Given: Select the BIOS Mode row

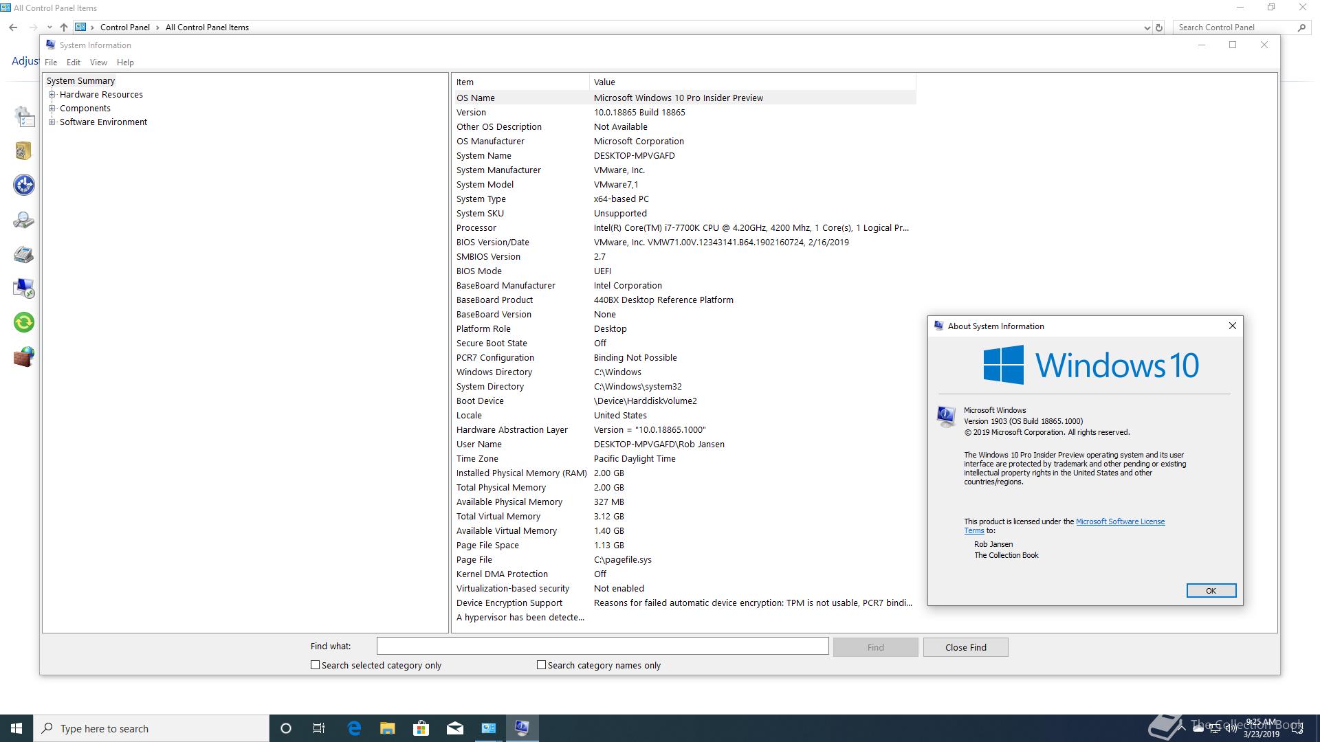Looking at the screenshot, I should click(685, 271).
